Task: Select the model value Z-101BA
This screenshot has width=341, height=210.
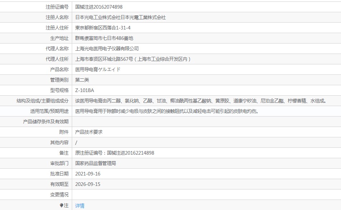Action: click(x=85, y=90)
